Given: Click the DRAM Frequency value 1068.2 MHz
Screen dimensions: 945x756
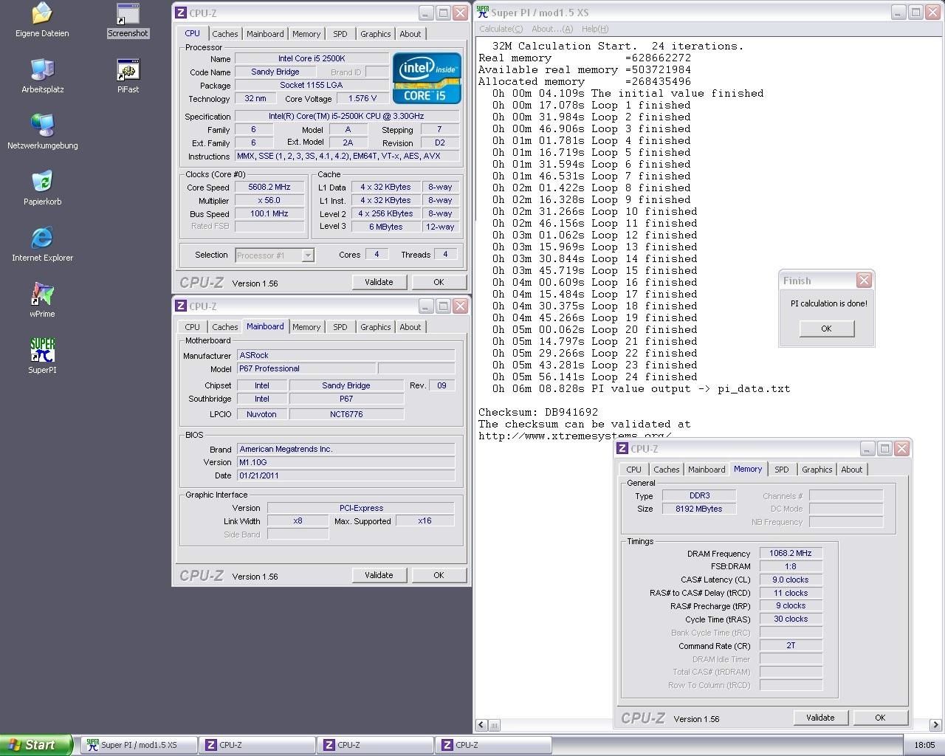Looking at the screenshot, I should pyautogui.click(x=791, y=553).
